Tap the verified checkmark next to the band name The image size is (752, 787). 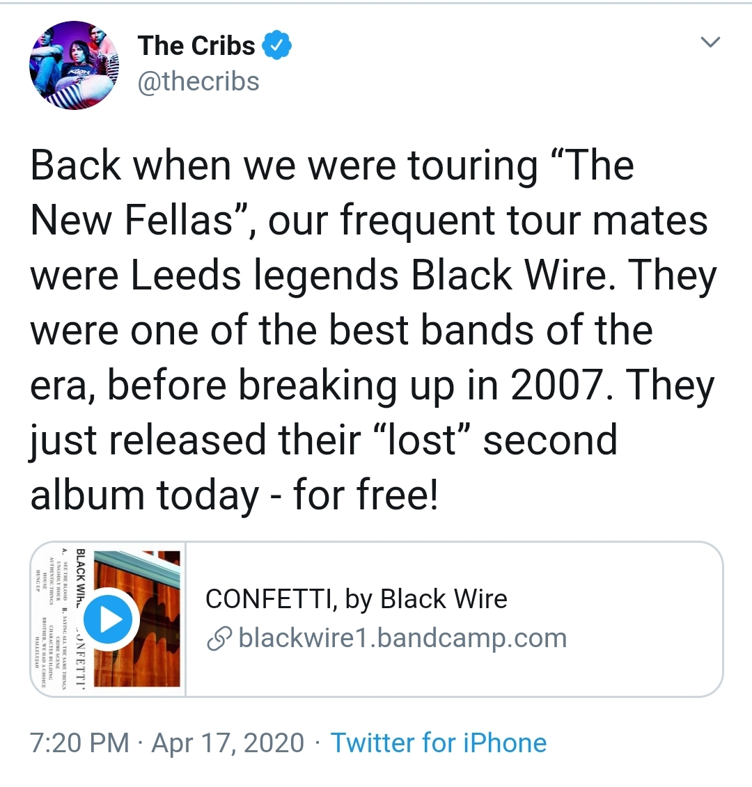[x=277, y=45]
